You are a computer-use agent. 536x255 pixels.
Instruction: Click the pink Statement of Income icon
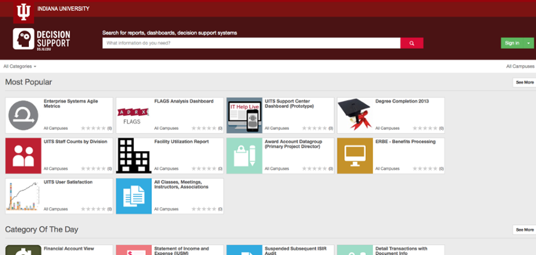tap(134, 251)
